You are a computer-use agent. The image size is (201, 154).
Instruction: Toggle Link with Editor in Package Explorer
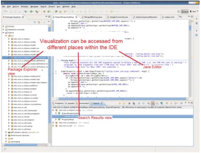point(39,22)
